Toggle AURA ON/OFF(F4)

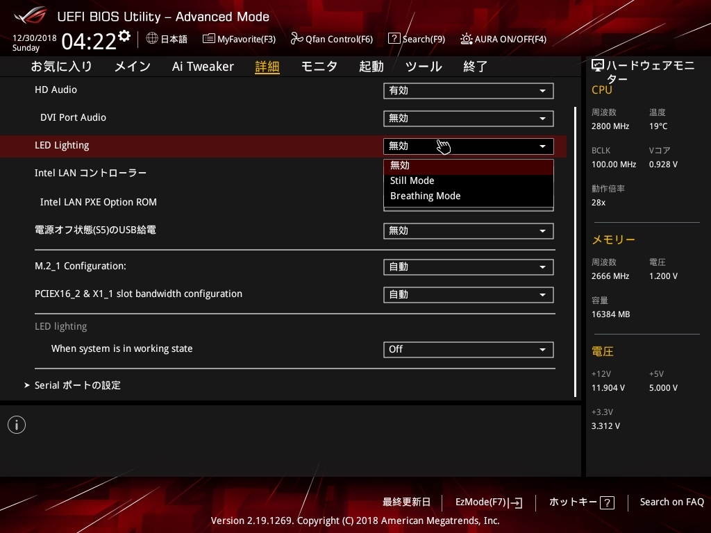(x=503, y=39)
